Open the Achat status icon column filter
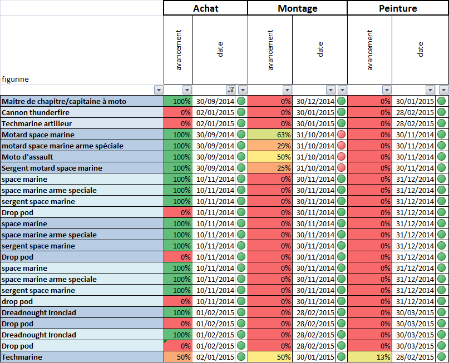Screen dimensions: 449x363 [x=243, y=90]
